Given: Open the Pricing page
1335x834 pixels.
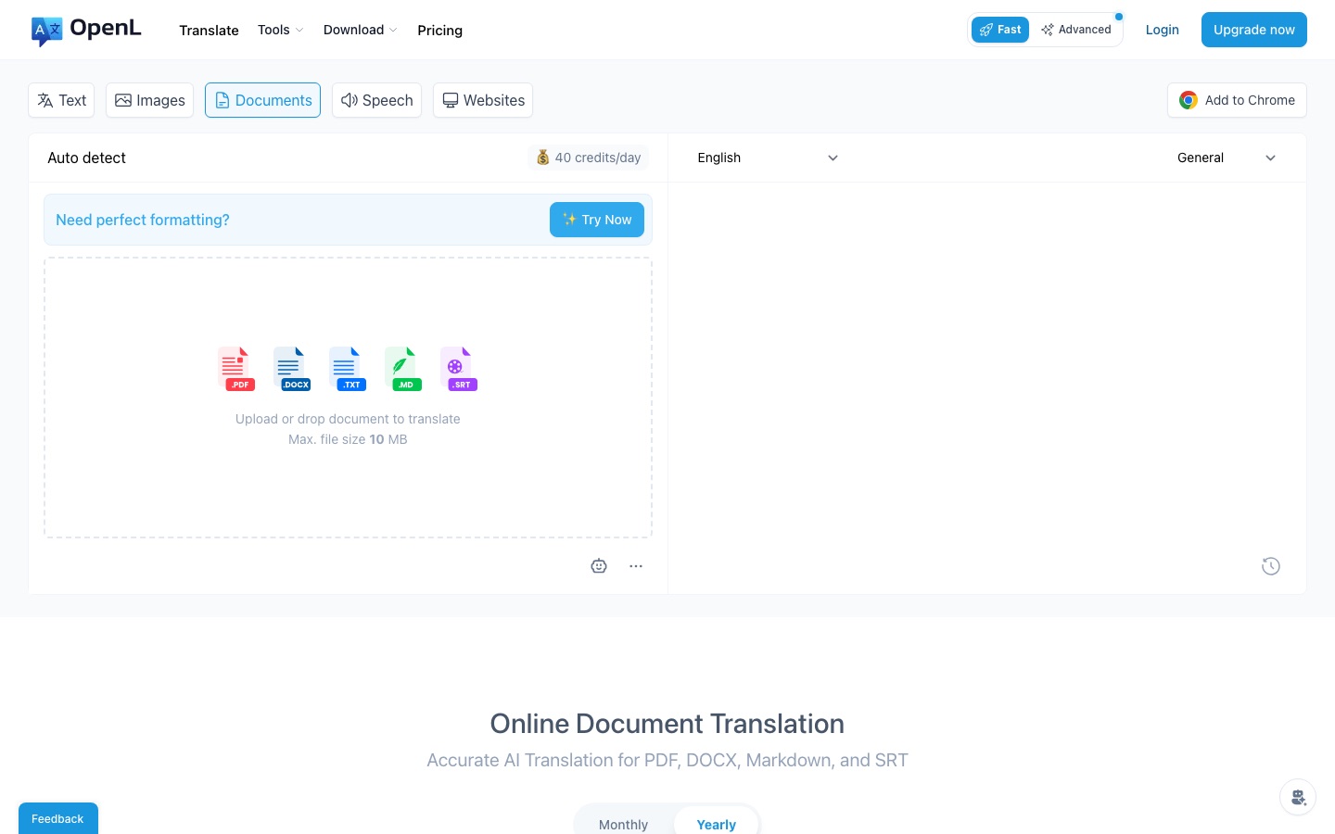Looking at the screenshot, I should point(439,31).
